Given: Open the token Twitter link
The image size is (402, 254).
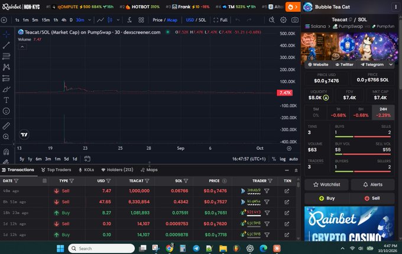Looking at the screenshot, I should (x=344, y=65).
